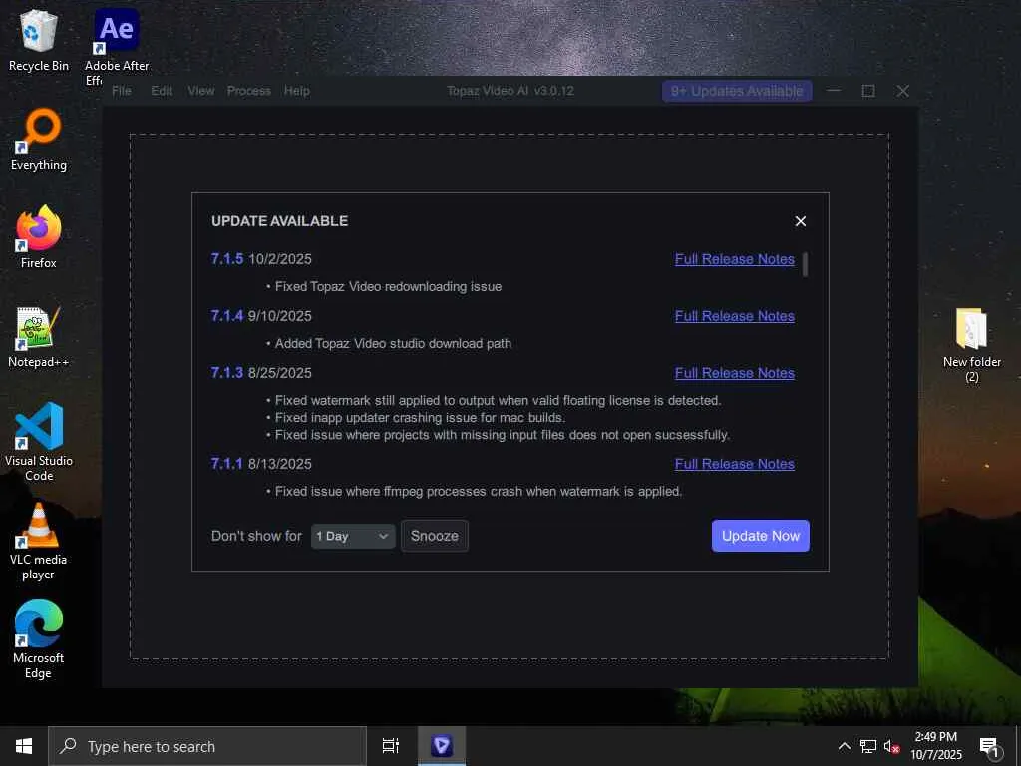Maximize the Topaz Video AI window
1021x766 pixels.
pos(868,91)
